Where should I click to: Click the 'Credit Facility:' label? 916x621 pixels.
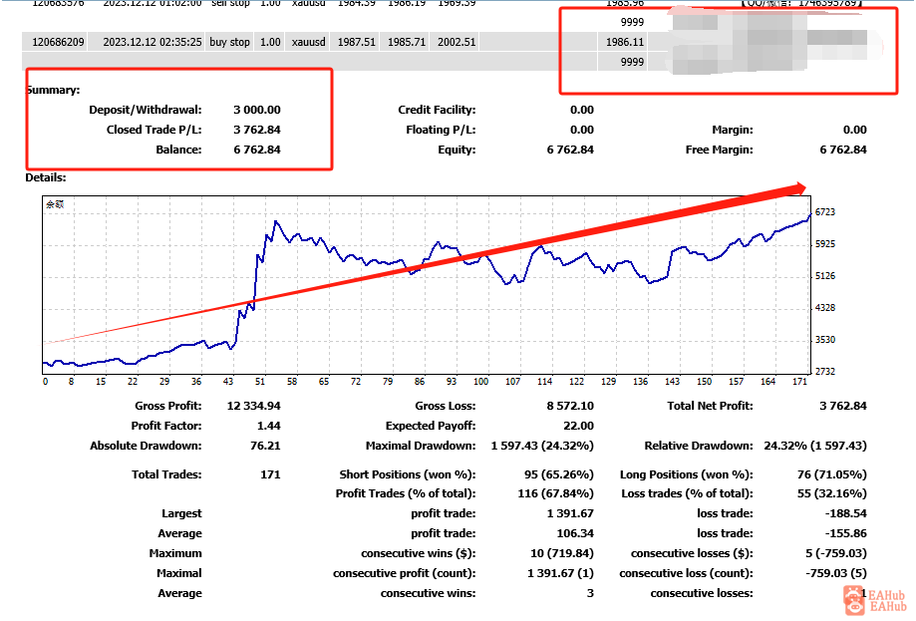pos(437,110)
